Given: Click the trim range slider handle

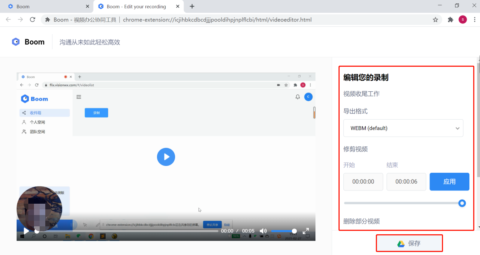Looking at the screenshot, I should (x=462, y=203).
